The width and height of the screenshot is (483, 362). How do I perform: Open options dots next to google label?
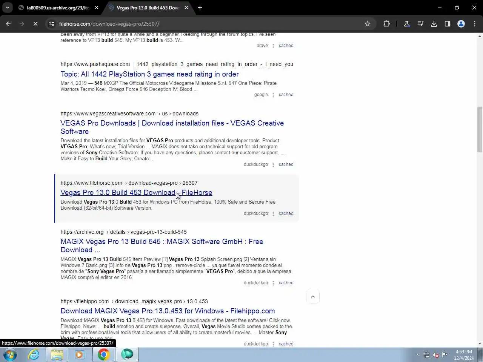[273, 95]
